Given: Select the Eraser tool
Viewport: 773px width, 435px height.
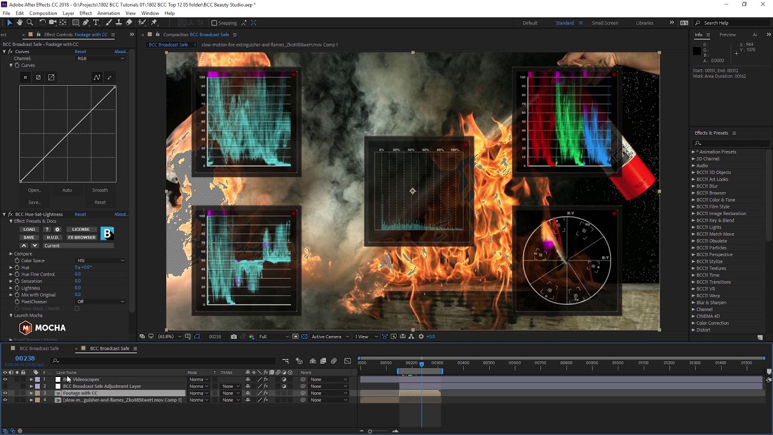Looking at the screenshot, I should [x=129, y=22].
